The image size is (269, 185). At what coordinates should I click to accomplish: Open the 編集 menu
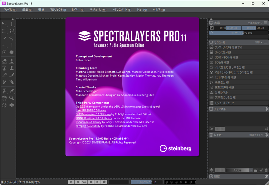coord(27,10)
